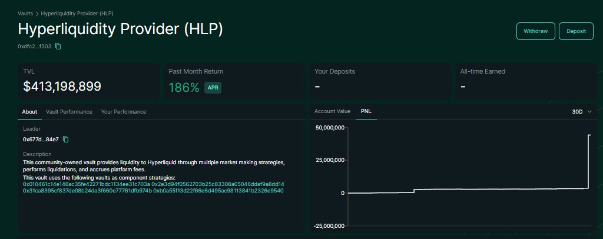Click the Past Month Return label
The width and height of the screenshot is (603, 239).
[x=196, y=71]
